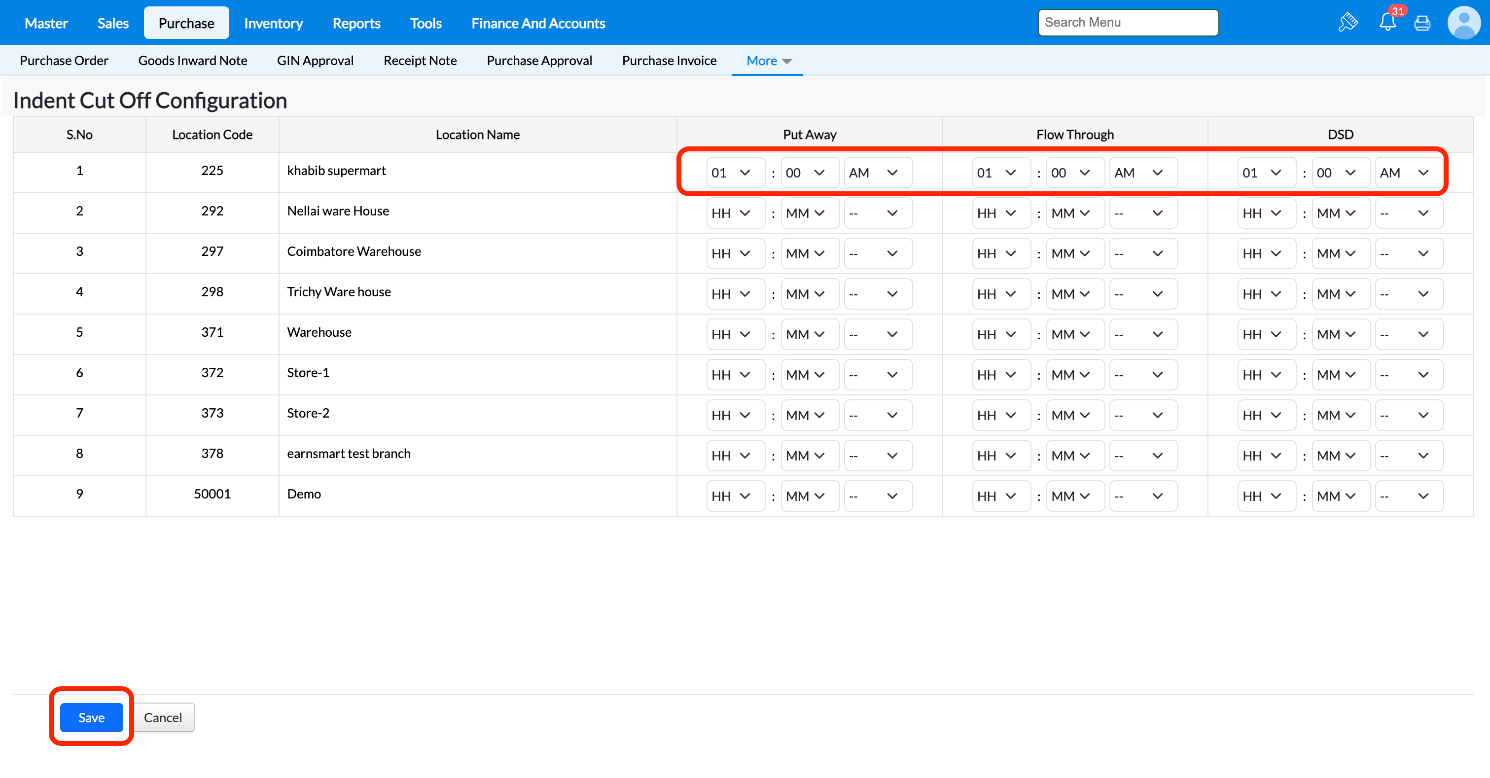
Task: Click the printer icon in header
Action: 1422,23
